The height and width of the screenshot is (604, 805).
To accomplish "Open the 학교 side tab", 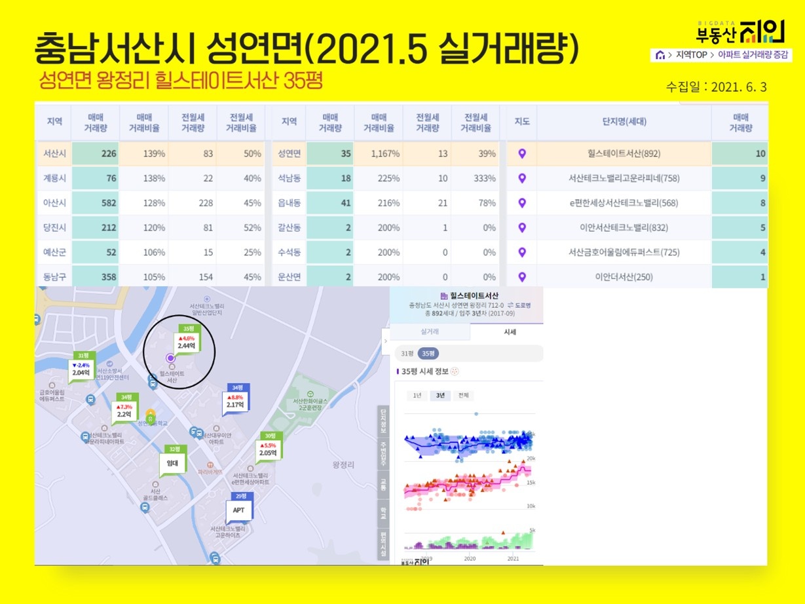I will point(383,514).
